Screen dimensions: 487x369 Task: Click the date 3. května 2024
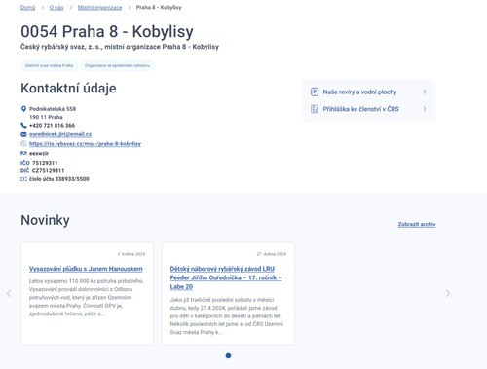pyautogui.click(x=131, y=254)
